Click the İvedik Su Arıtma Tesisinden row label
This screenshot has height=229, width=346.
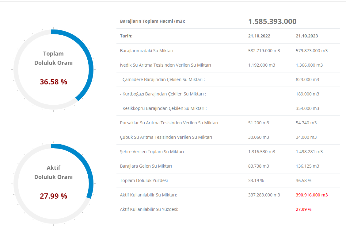coord(165,65)
